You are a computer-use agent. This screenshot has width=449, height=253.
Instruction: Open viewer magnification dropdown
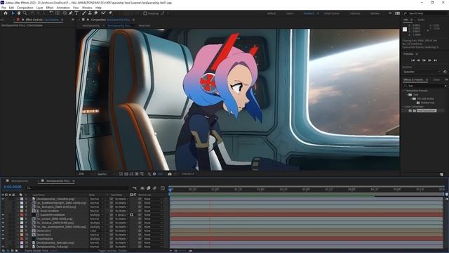[86, 174]
